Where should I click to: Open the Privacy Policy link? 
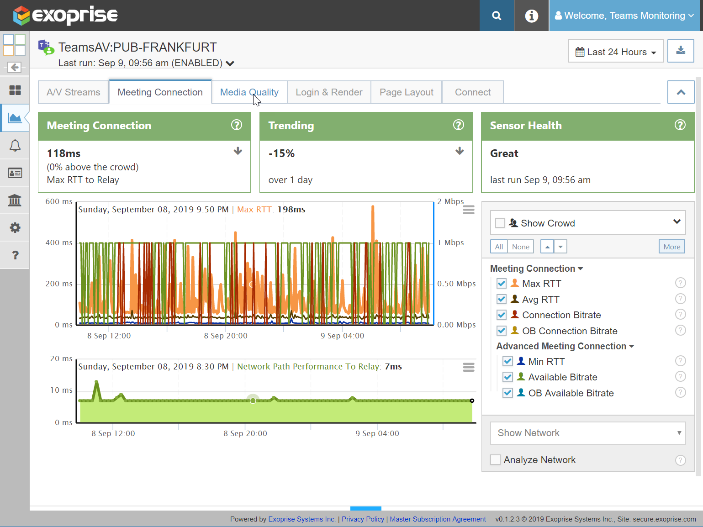coord(363,519)
